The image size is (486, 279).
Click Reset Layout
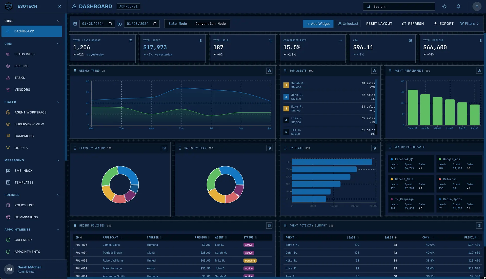(x=379, y=24)
